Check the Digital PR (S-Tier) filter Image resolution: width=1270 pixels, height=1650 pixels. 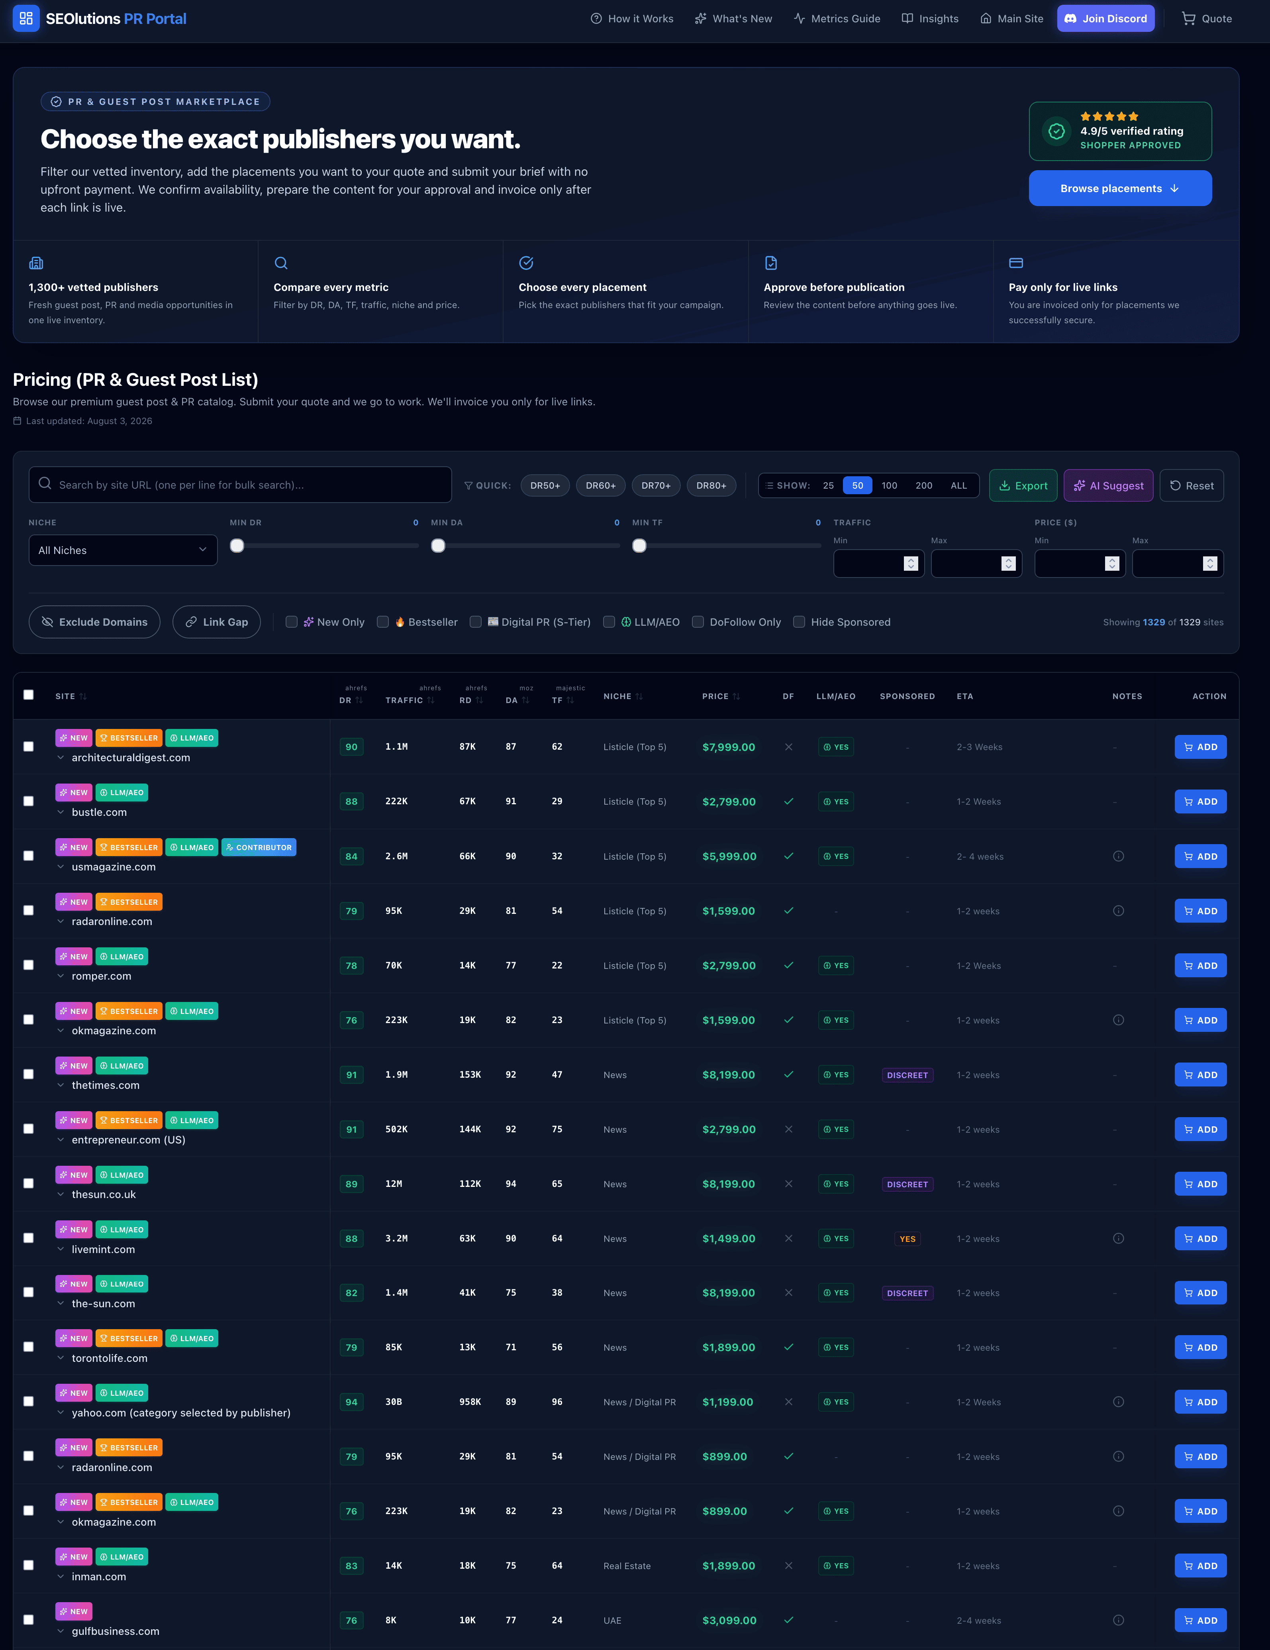(x=476, y=622)
